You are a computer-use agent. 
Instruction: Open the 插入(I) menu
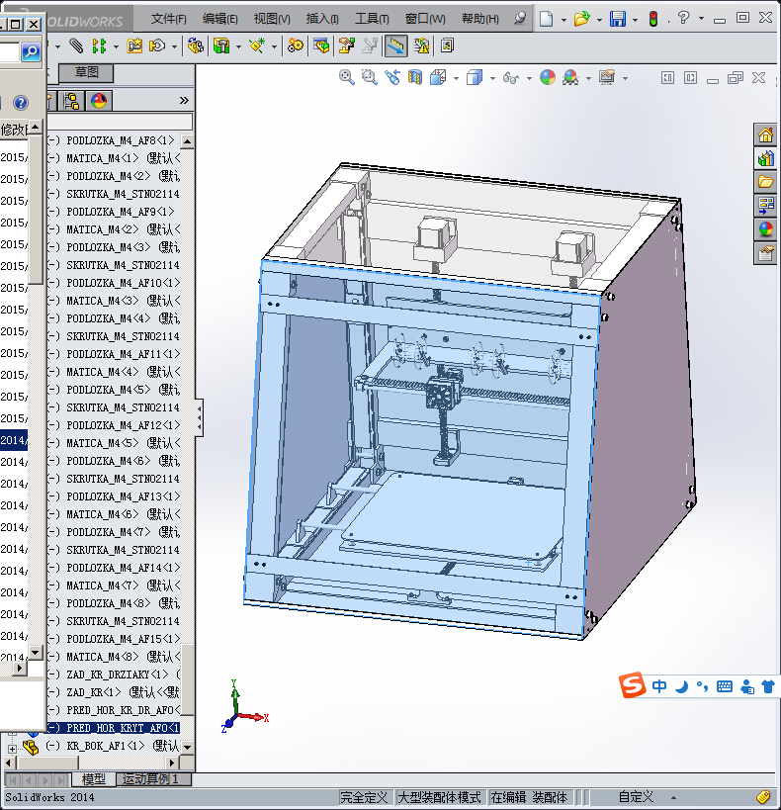pos(322,19)
